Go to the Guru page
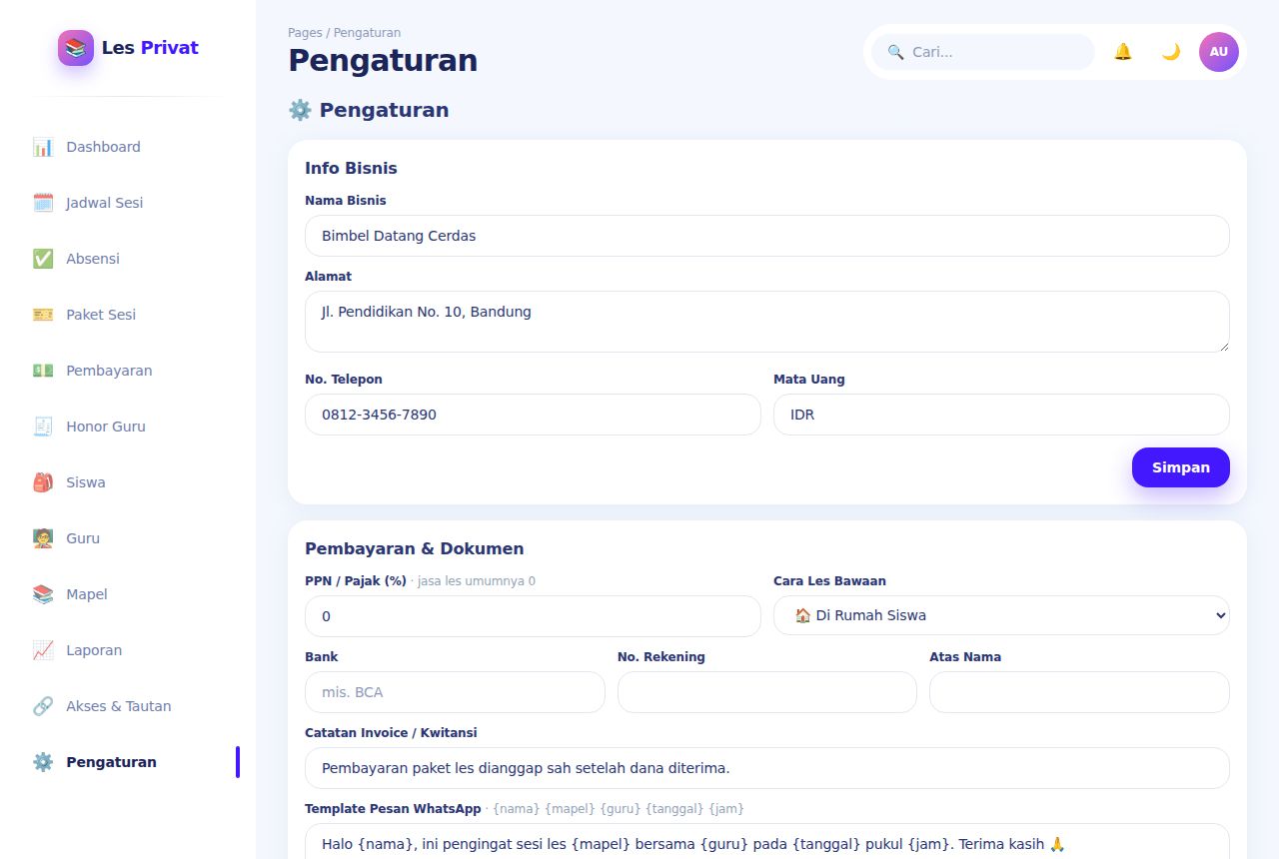Screen dimensions: 1279x859 (x=128, y=538)
